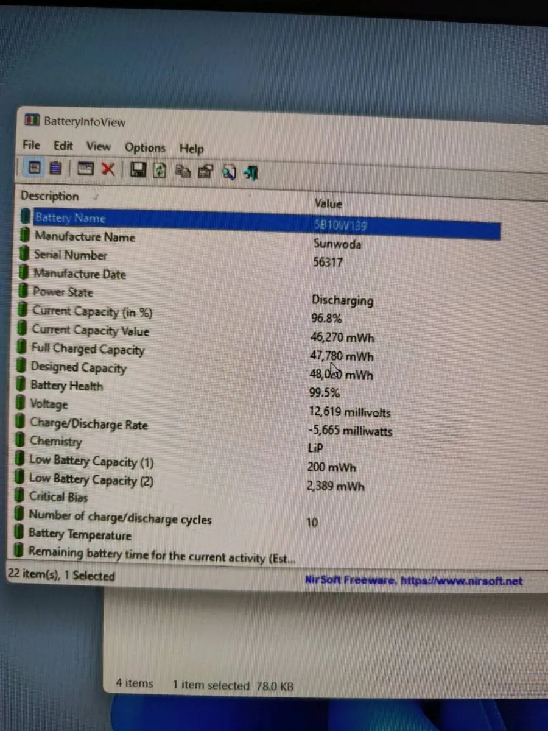Save the battery report using the floppy disk icon

coord(138,170)
